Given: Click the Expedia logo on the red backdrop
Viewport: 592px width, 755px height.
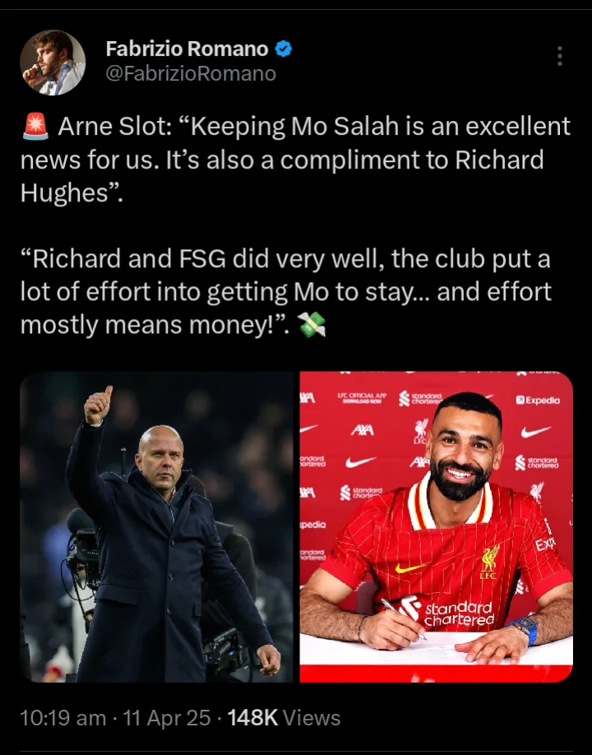Looking at the screenshot, I should [538, 401].
